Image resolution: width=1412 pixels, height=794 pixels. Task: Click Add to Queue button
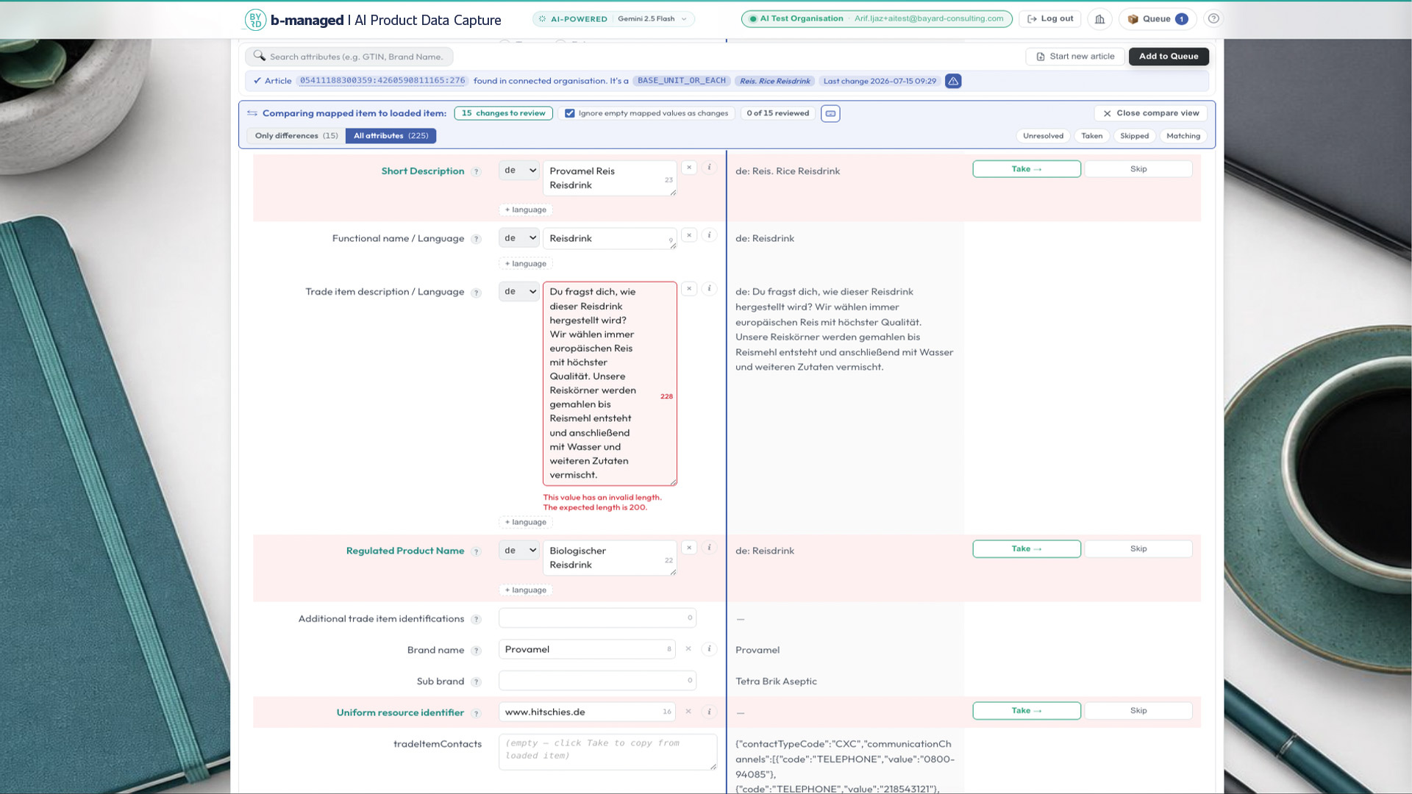pyautogui.click(x=1169, y=57)
